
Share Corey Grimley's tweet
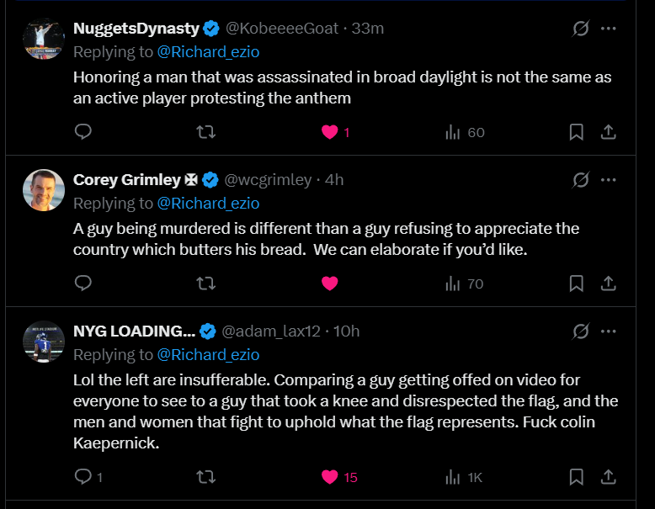click(608, 284)
